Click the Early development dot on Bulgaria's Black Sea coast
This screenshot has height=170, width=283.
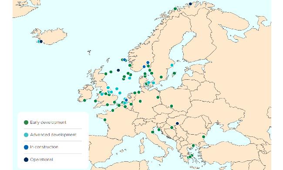coord(204,137)
